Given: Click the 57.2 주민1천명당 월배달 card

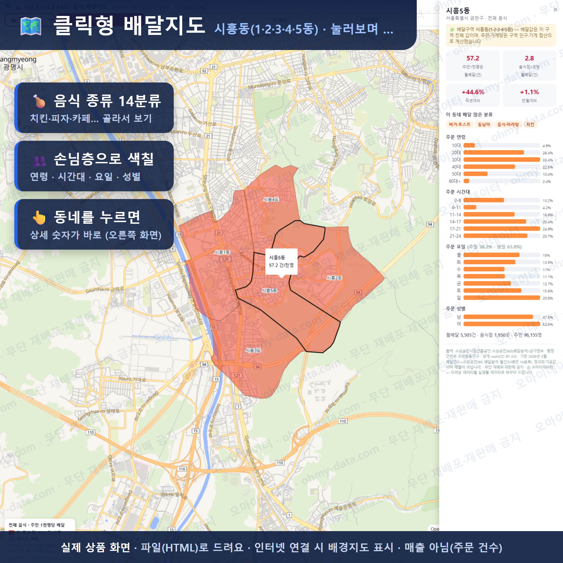Looking at the screenshot, I should (x=473, y=66).
